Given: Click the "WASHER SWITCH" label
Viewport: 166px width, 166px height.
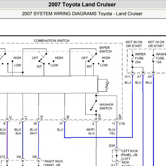Looking at the screenshot, I should coord(106,106).
